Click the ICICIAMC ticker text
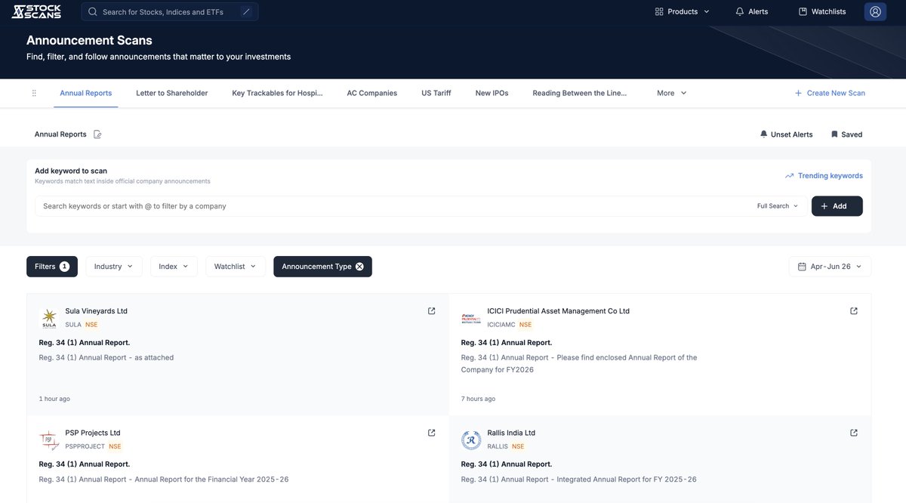 [501, 325]
